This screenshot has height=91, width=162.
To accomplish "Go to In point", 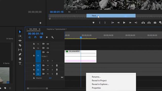I will [113, 22].
